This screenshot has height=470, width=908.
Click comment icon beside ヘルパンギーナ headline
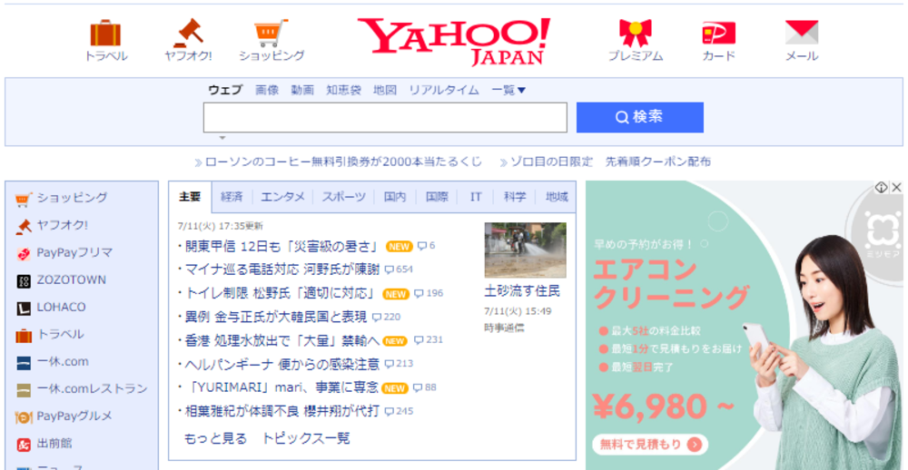pos(390,364)
